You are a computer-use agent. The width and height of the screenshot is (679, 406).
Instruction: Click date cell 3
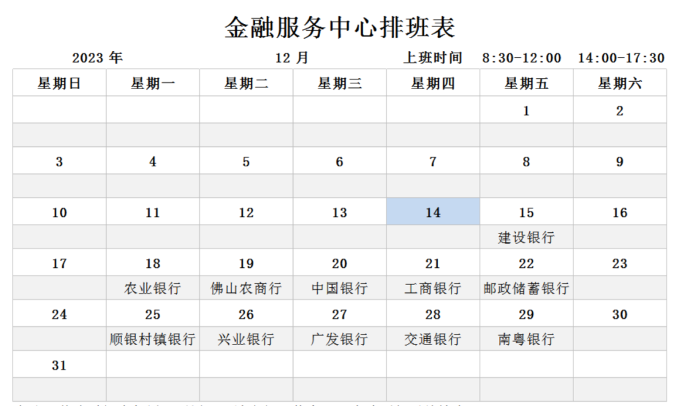point(59,161)
